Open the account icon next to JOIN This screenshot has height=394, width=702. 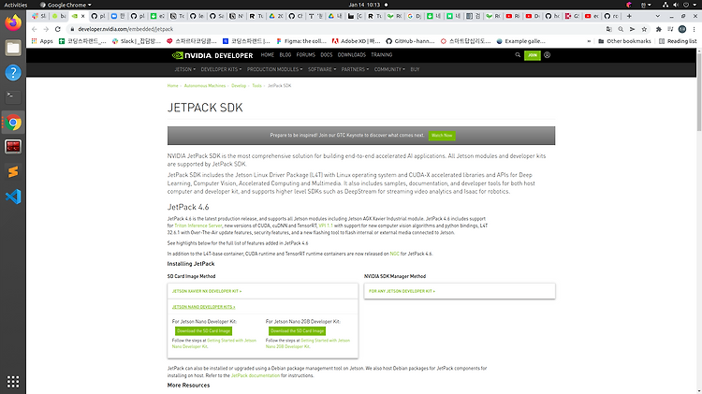coord(548,55)
